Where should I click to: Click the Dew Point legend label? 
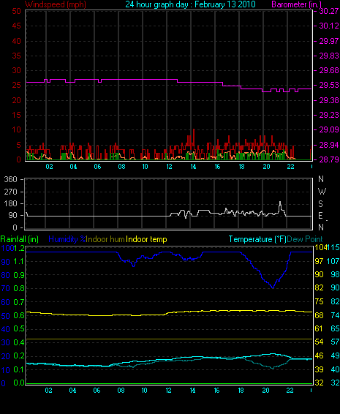[x=305, y=239]
